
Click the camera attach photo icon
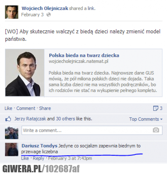[x=156, y=130]
